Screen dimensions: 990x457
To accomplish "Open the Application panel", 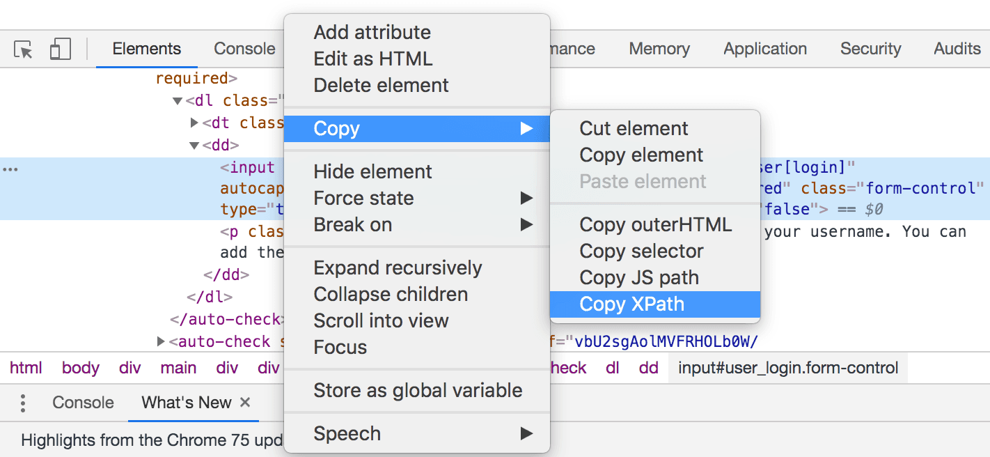I will click(764, 49).
